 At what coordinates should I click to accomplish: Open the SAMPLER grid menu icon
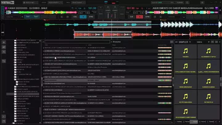pyautogui.click(x=176, y=42)
